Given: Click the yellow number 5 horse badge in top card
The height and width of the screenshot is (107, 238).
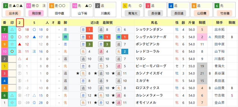Looking at the screenshot, I should (x=125, y=6).
